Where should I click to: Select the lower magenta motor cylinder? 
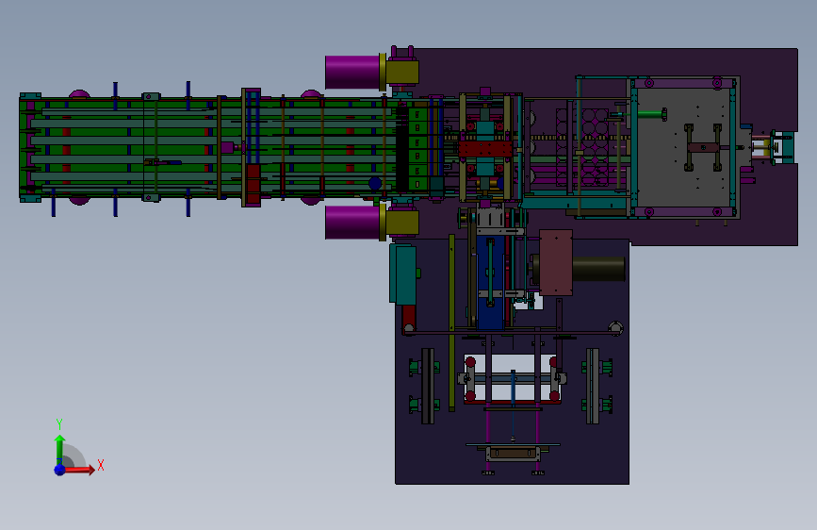(352, 223)
